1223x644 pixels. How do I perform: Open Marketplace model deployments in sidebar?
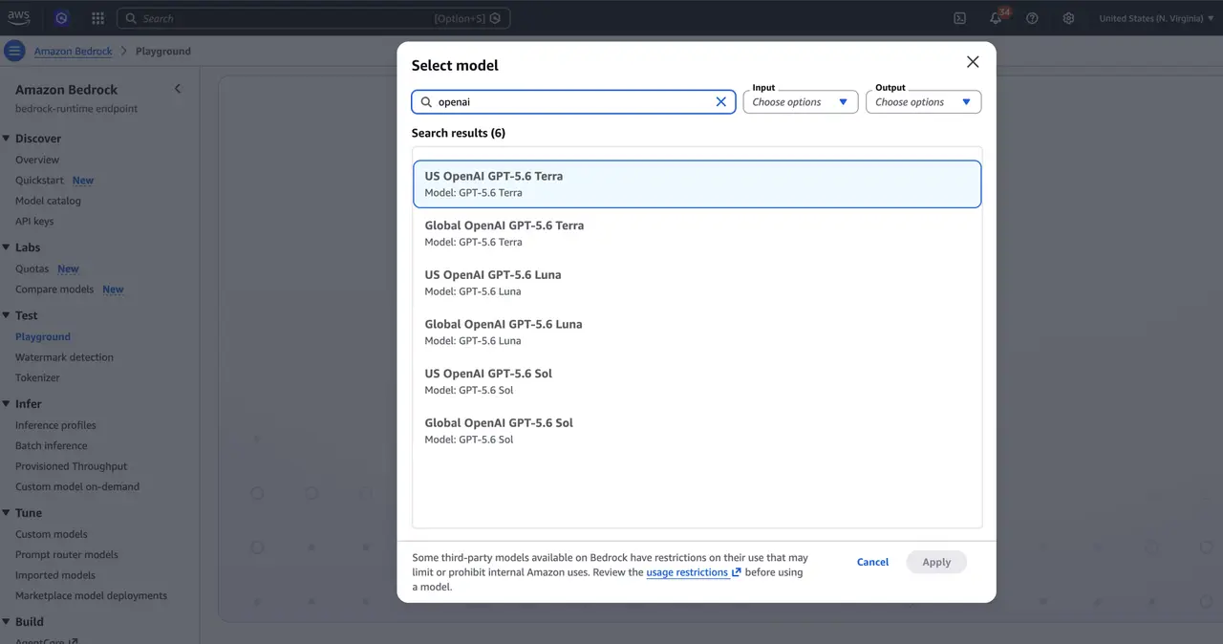coord(91,595)
